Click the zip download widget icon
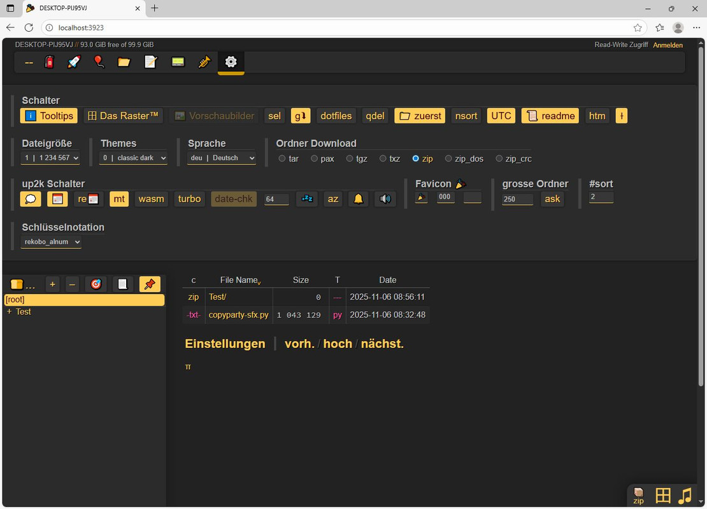The image size is (707, 509). point(638,496)
